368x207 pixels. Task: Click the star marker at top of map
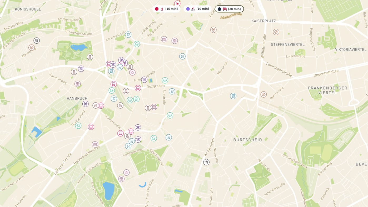177,4
